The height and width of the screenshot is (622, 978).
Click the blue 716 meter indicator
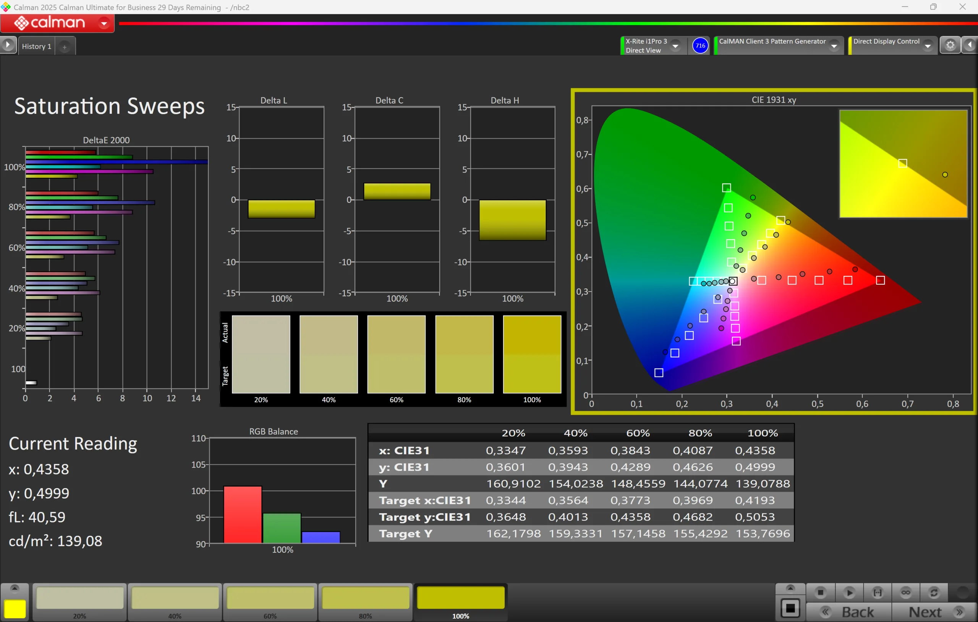point(700,45)
